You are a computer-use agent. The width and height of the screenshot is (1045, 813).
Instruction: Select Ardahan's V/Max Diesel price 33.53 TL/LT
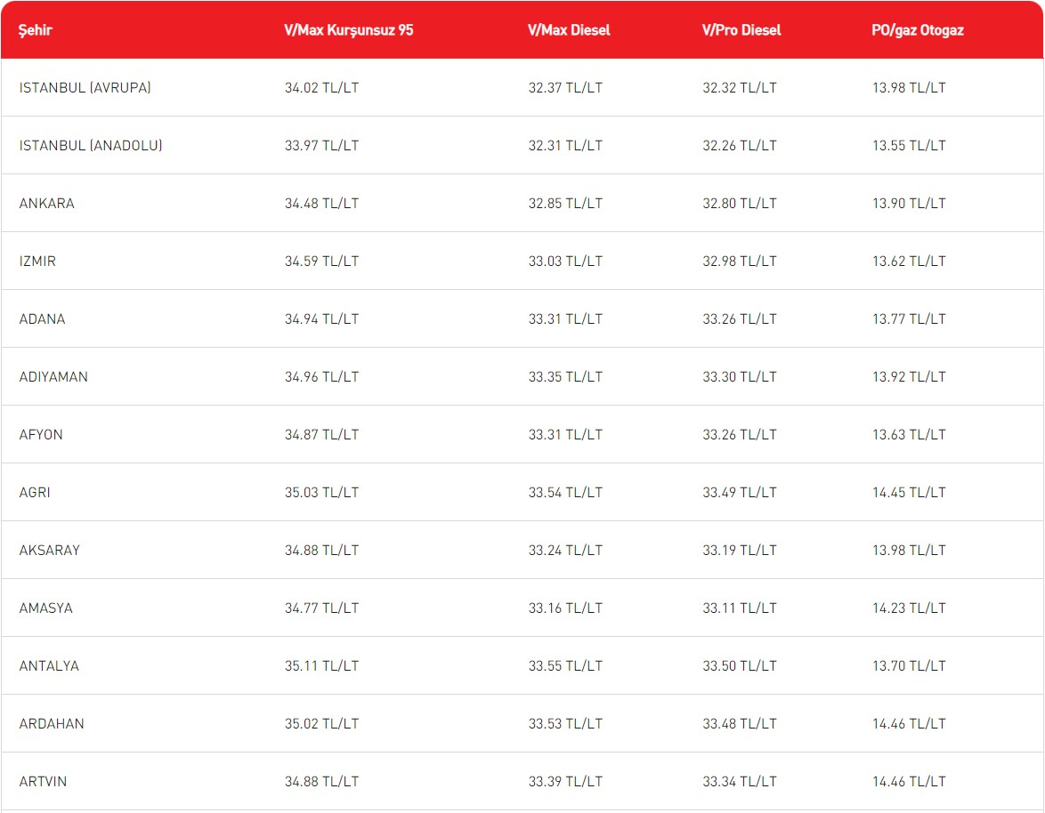click(565, 724)
